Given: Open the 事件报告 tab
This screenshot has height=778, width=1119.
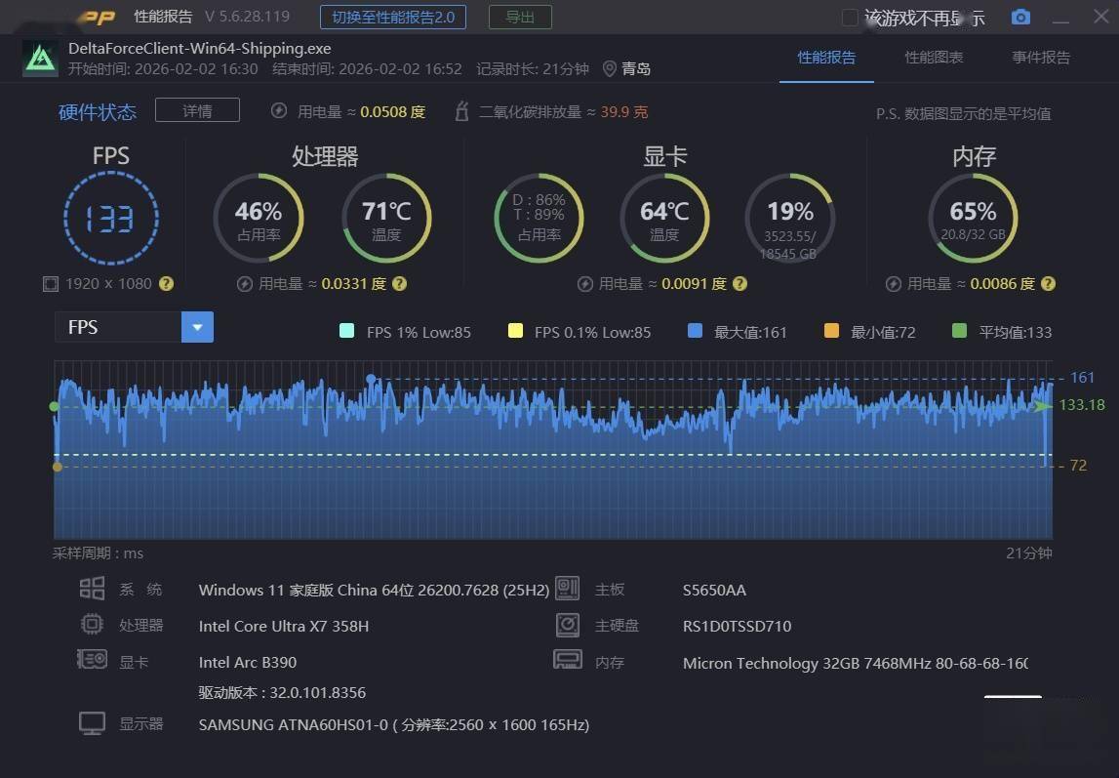Looking at the screenshot, I should coord(1041,58).
